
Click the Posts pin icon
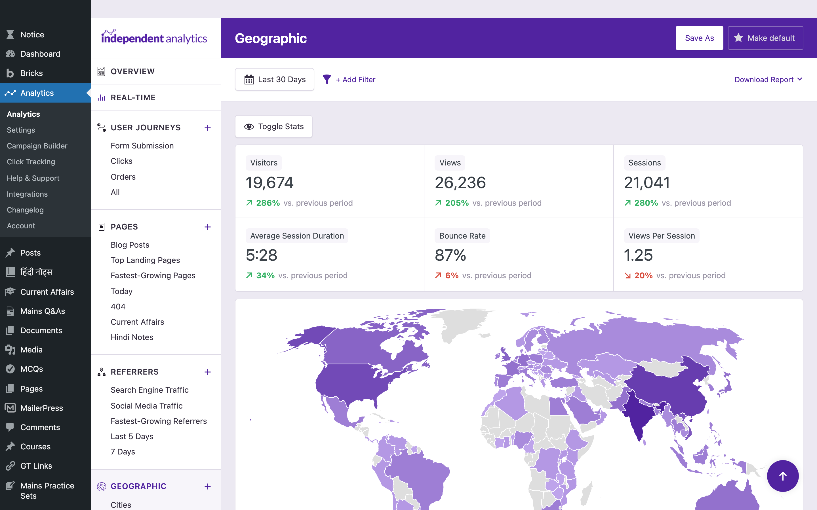pos(10,253)
